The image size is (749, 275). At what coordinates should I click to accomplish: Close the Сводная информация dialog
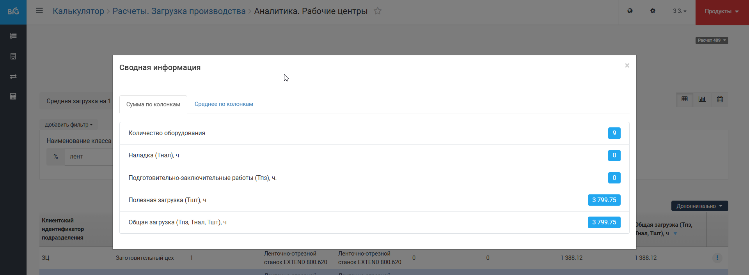(627, 65)
